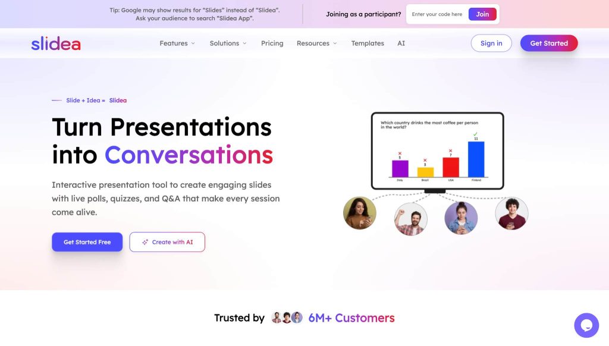Viewport: 609px width, 346px height.
Task: Click the green checkmark above Finland bar
Action: (475, 134)
